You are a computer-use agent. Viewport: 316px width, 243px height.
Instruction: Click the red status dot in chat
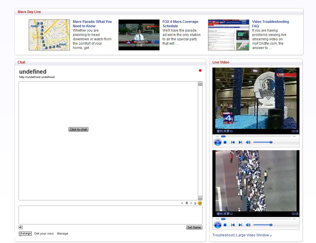coord(200,70)
